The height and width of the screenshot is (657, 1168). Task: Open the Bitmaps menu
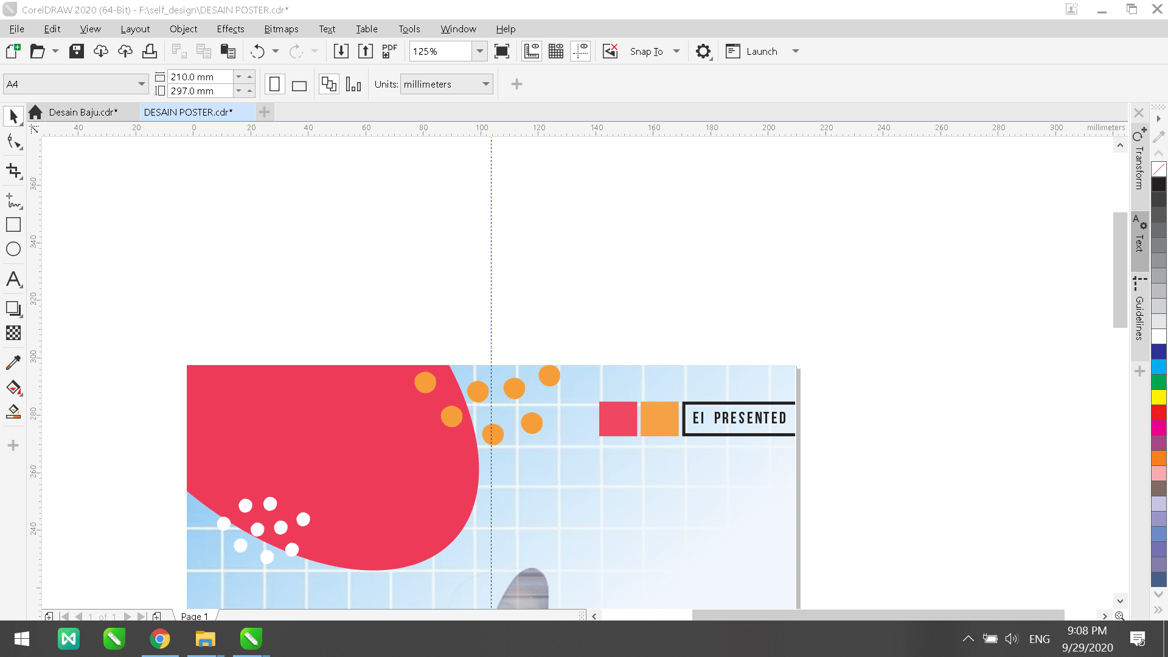(281, 29)
